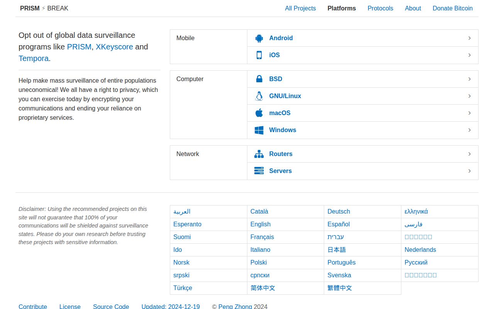Click the iOS phone icon
The width and height of the screenshot is (494, 309).
259,55
